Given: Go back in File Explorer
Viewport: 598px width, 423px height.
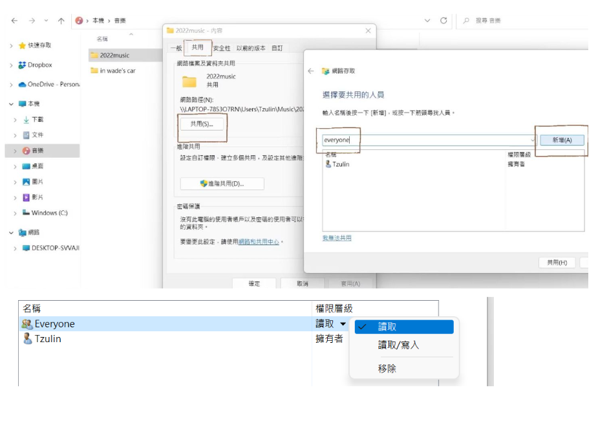Looking at the screenshot, I should (14, 21).
